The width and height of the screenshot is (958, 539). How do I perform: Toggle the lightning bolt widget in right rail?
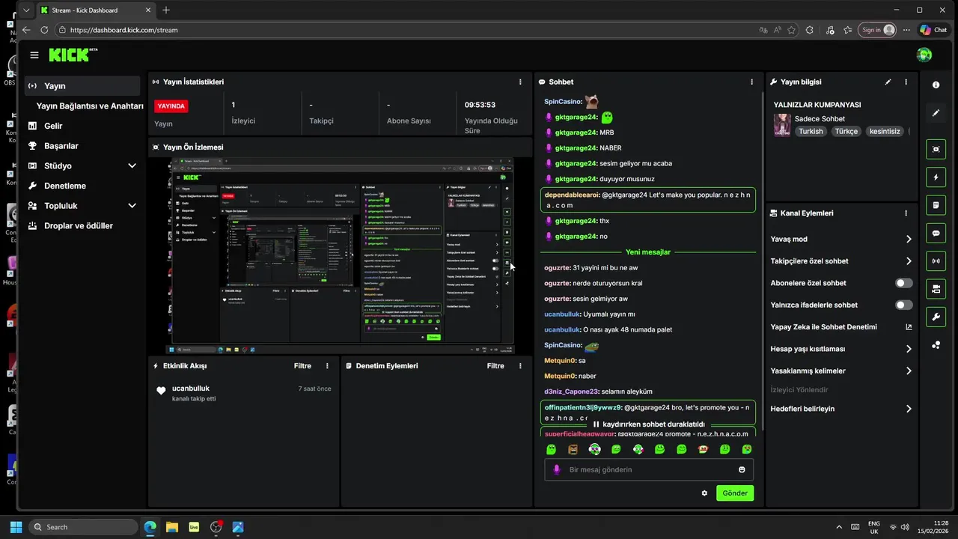(936, 177)
